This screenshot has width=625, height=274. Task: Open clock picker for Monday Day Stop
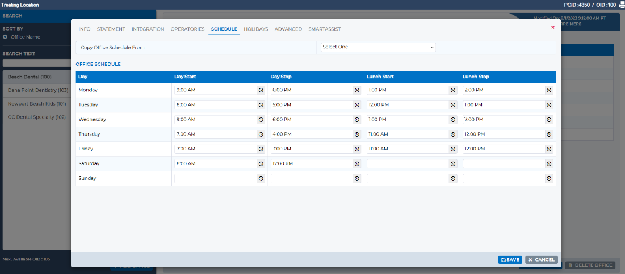[x=357, y=90]
